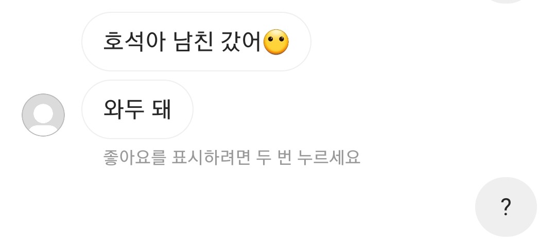Select the '와두 돼' message bubble
This screenshot has width=556, height=247.
coord(137,109)
